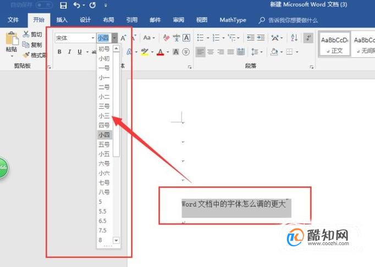Open the font color dropdown arrow
Viewport: 375px width, 267px height.
[168, 52]
